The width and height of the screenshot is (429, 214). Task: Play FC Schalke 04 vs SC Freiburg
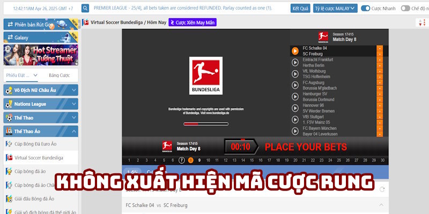pos(295,51)
